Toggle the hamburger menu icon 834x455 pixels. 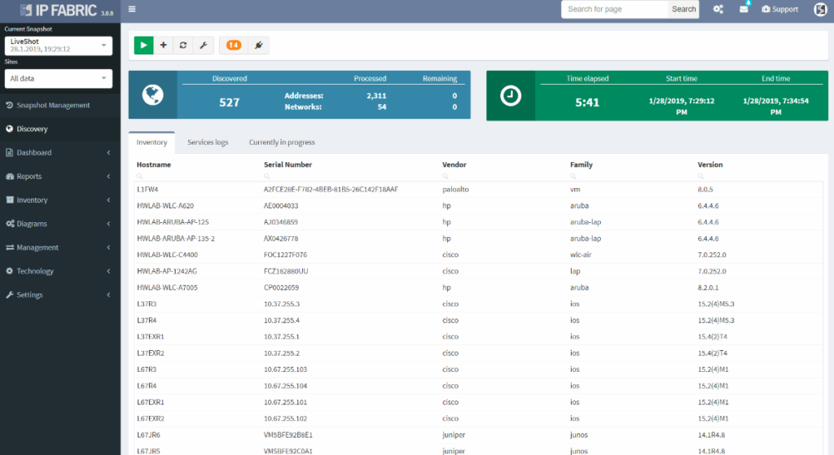(x=132, y=9)
